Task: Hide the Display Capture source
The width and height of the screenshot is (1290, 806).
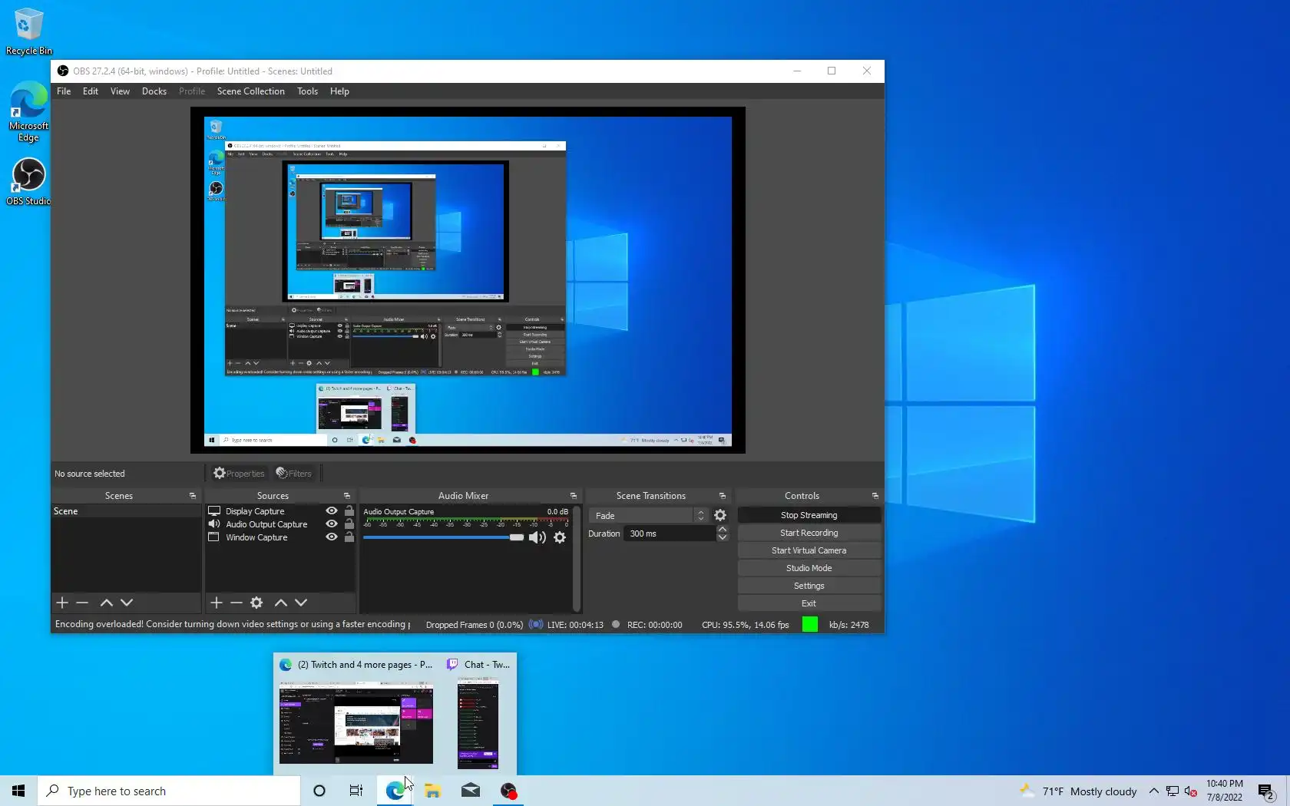Action: (x=332, y=511)
